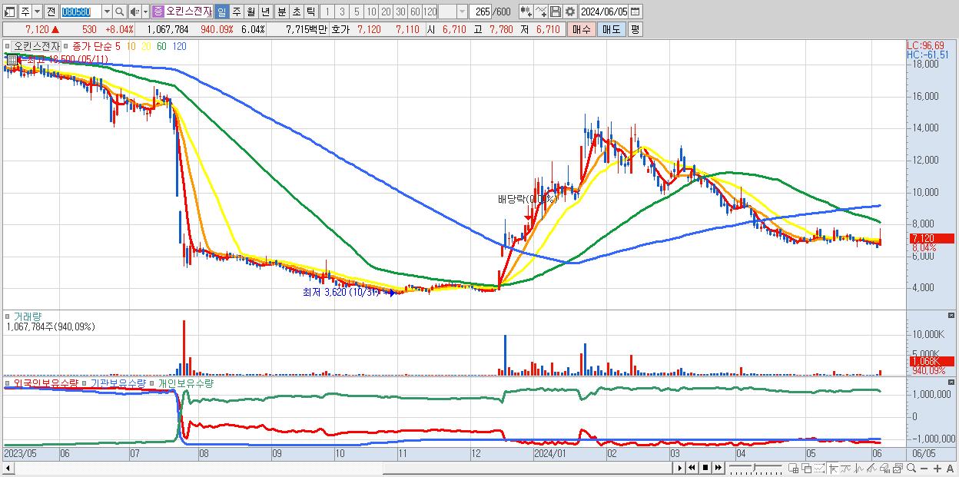
Task: Click the eraser with bars icon
Action: 885,469
